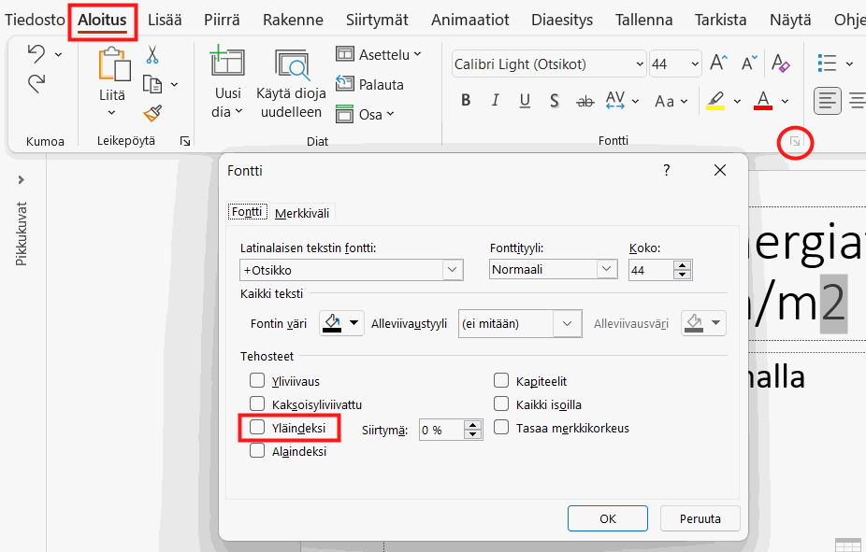The height and width of the screenshot is (552, 866).
Task: Open Fontin väri color dropdown
Action: pos(354,323)
